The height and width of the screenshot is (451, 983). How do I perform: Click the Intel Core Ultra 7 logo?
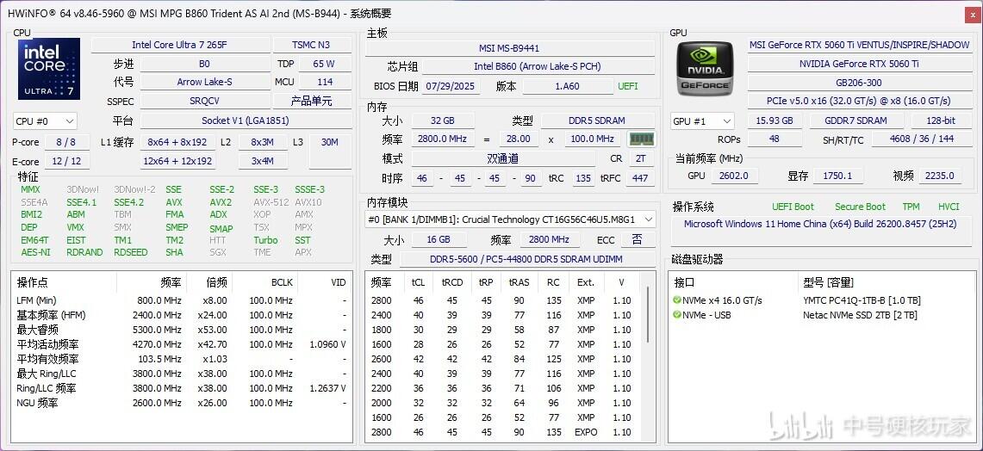click(49, 69)
